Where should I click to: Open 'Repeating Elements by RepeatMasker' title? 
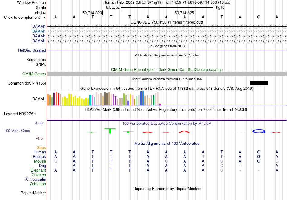[167, 189]
